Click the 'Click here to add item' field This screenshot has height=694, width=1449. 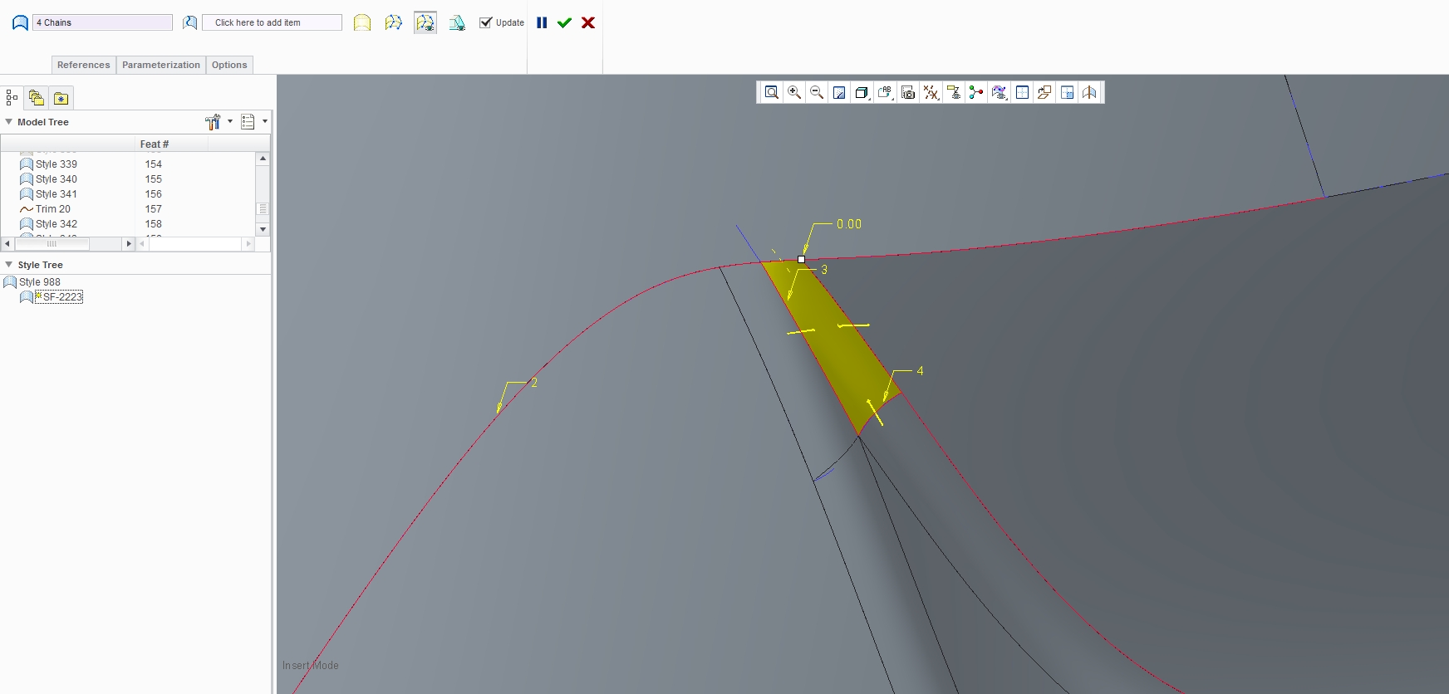[x=273, y=22]
